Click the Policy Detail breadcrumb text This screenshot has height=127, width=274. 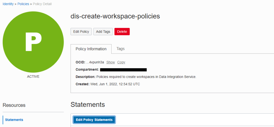coord(42,4)
